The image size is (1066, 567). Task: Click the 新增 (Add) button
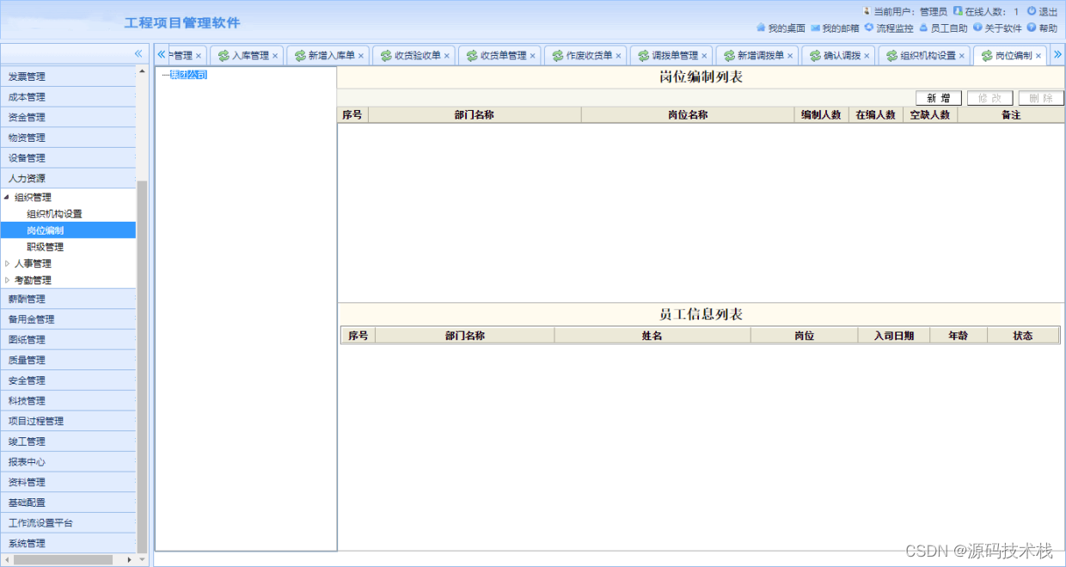[939, 98]
